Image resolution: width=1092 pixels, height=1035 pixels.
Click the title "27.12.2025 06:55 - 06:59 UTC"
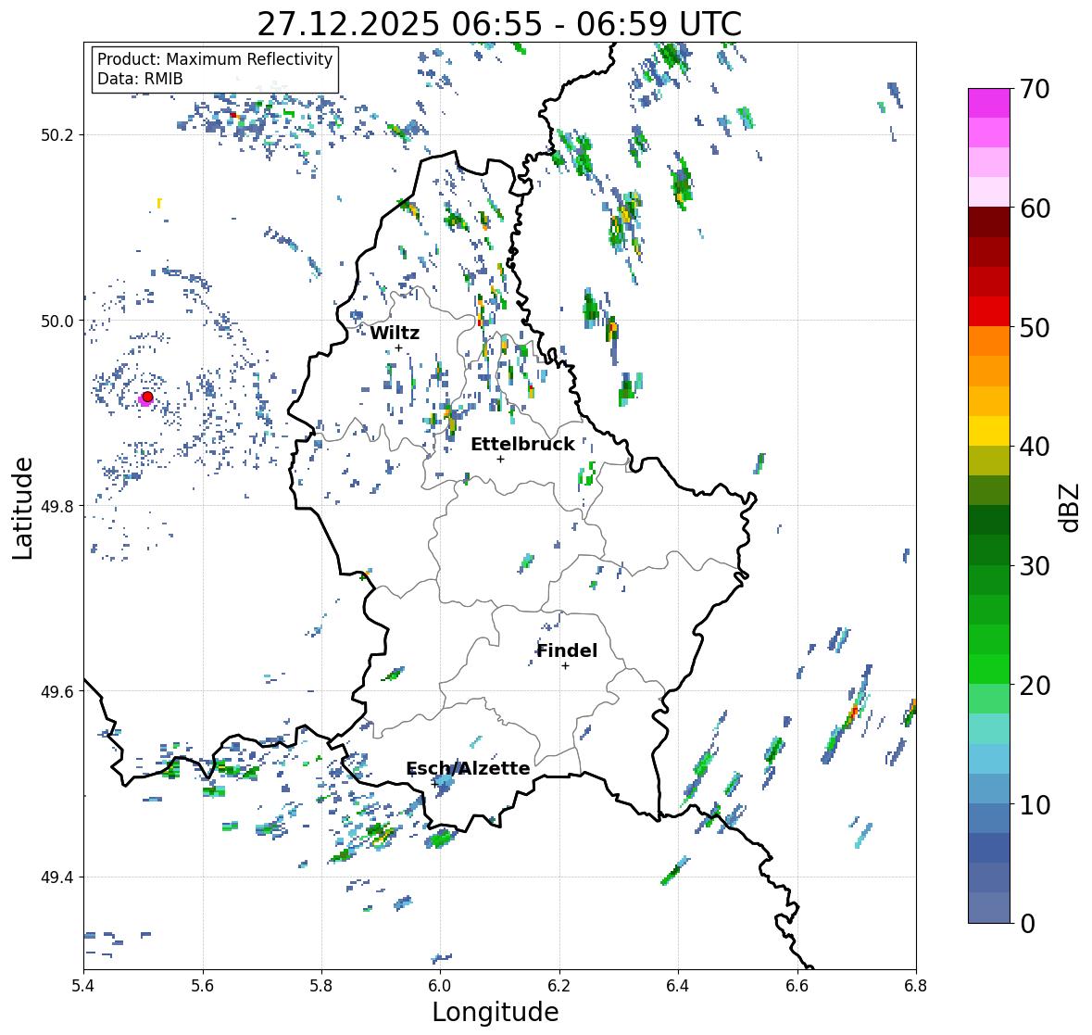pyautogui.click(x=499, y=24)
